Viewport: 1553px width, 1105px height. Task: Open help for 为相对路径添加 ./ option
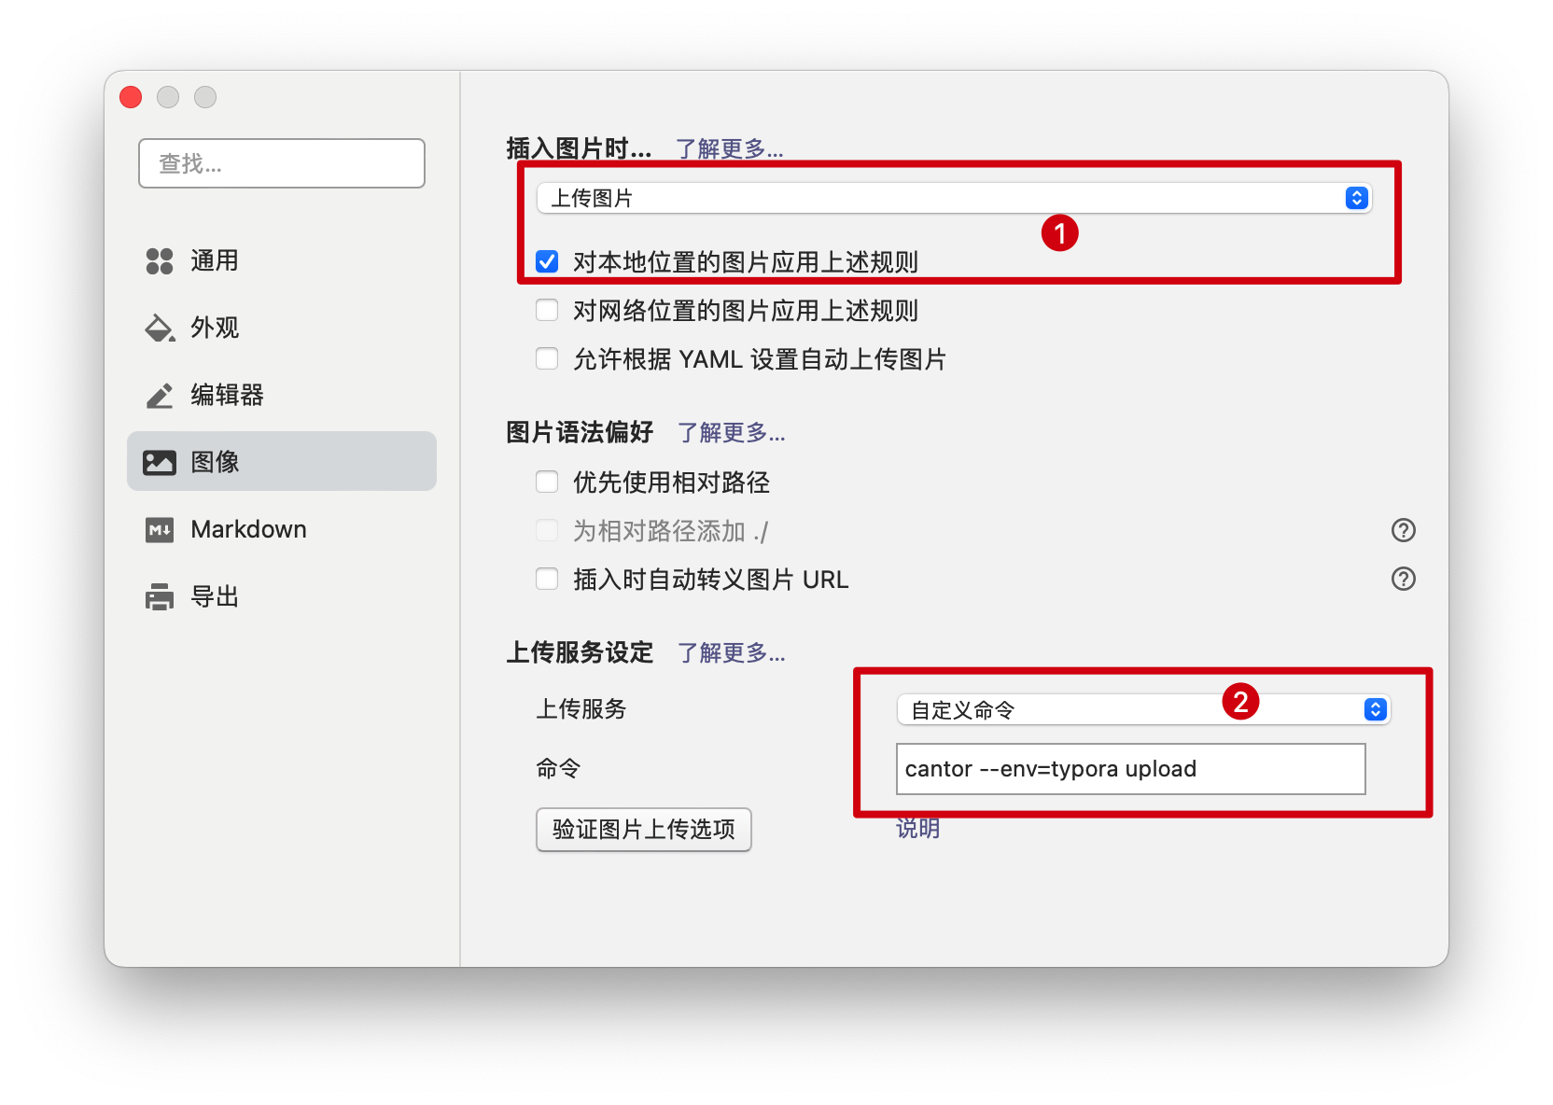1403,530
